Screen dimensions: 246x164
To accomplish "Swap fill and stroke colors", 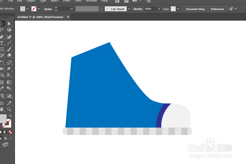I will coord(10,116).
